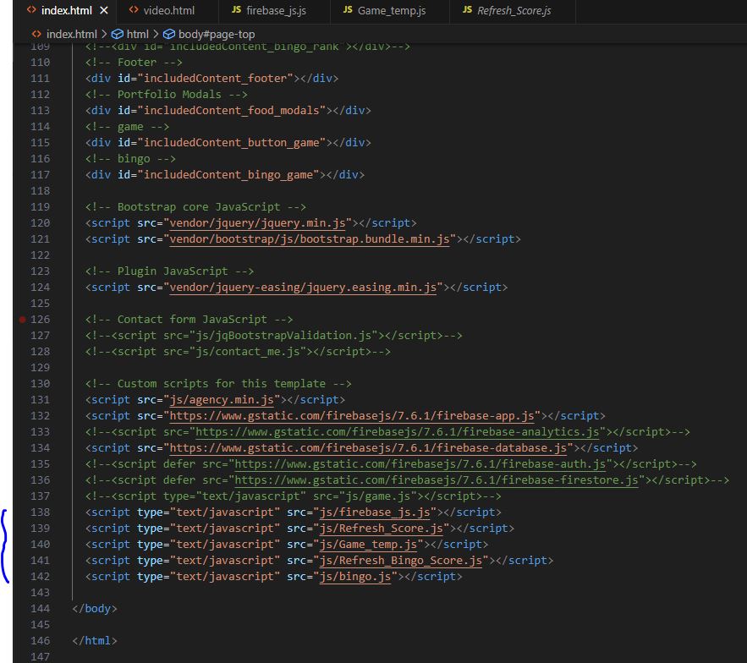Screen dimensions: 747x663
Task: Click the JS icon on Game_temp.js tab
Action: pos(348,10)
